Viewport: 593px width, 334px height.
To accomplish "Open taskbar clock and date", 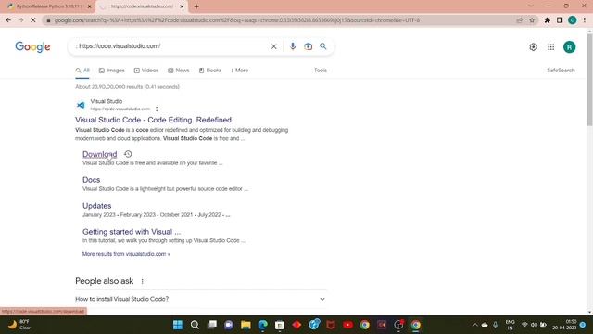I will pyautogui.click(x=565, y=325).
